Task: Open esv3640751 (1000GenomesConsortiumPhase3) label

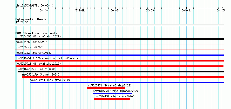Action: click(47, 58)
